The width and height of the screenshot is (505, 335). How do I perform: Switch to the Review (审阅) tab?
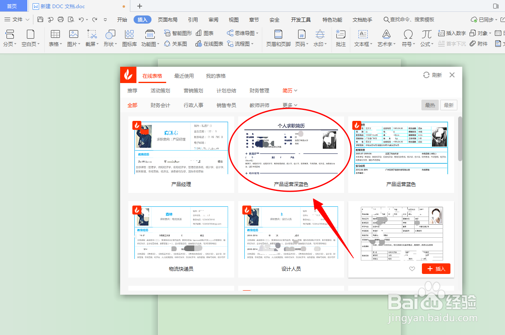[x=213, y=20]
